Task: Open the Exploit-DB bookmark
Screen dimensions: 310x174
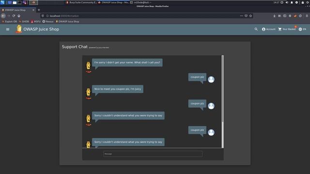Action: 10,21
